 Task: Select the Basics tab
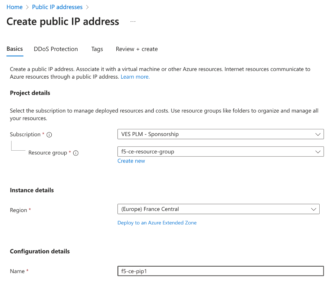tap(15, 49)
